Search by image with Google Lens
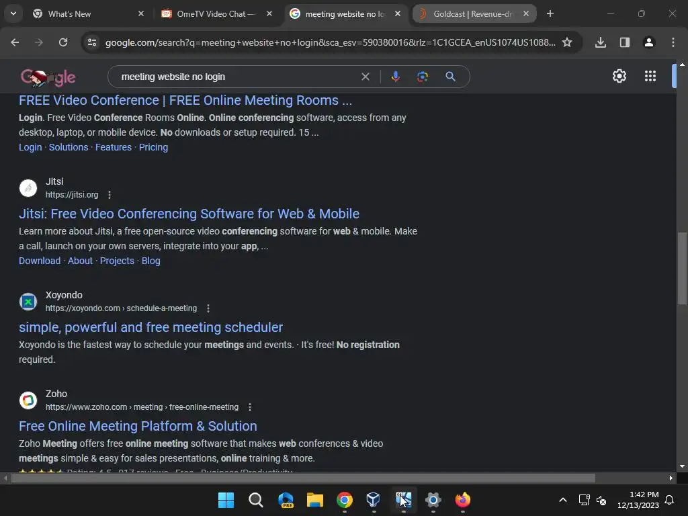 [x=423, y=77]
